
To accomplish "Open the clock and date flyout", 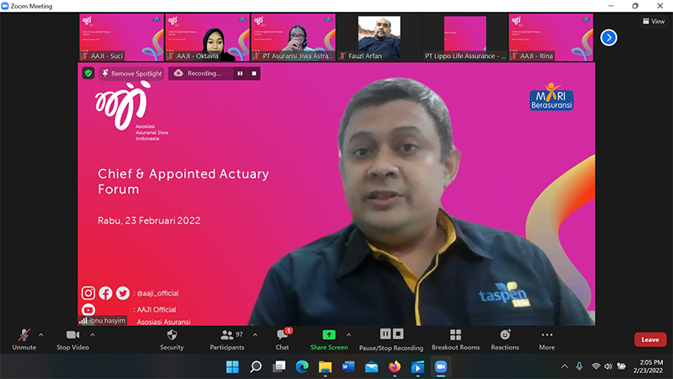I will [x=648, y=366].
